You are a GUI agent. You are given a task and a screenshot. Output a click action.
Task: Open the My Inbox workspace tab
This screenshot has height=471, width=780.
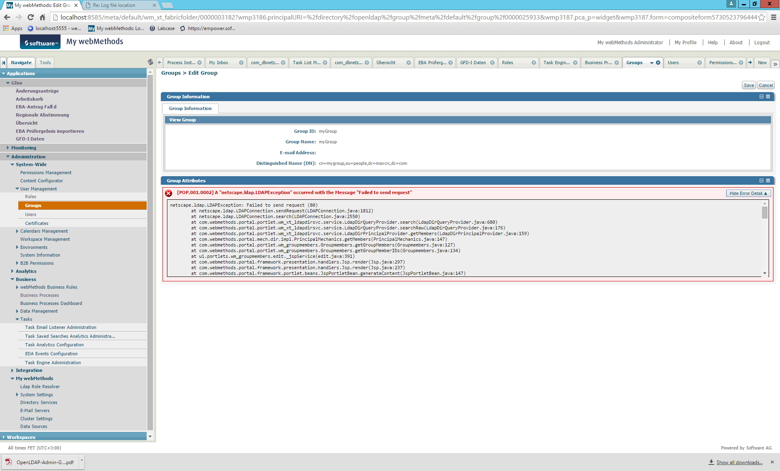[x=219, y=63]
